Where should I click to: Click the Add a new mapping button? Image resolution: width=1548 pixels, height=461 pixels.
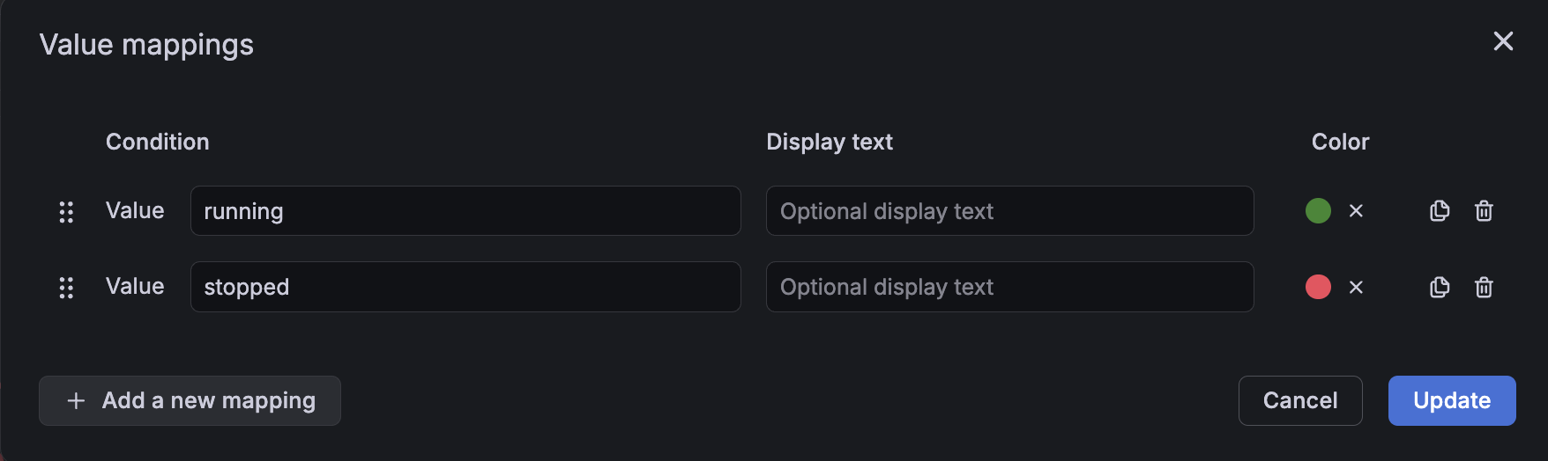coord(190,401)
